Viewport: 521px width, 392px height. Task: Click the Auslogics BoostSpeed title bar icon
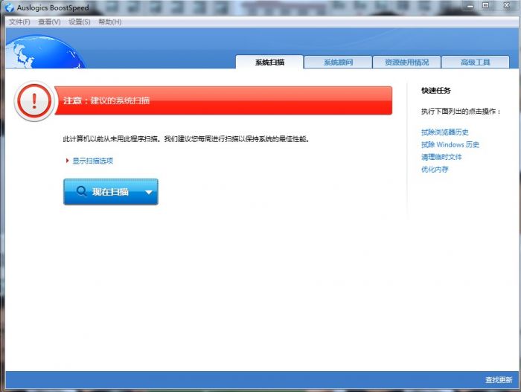tap(10, 7)
